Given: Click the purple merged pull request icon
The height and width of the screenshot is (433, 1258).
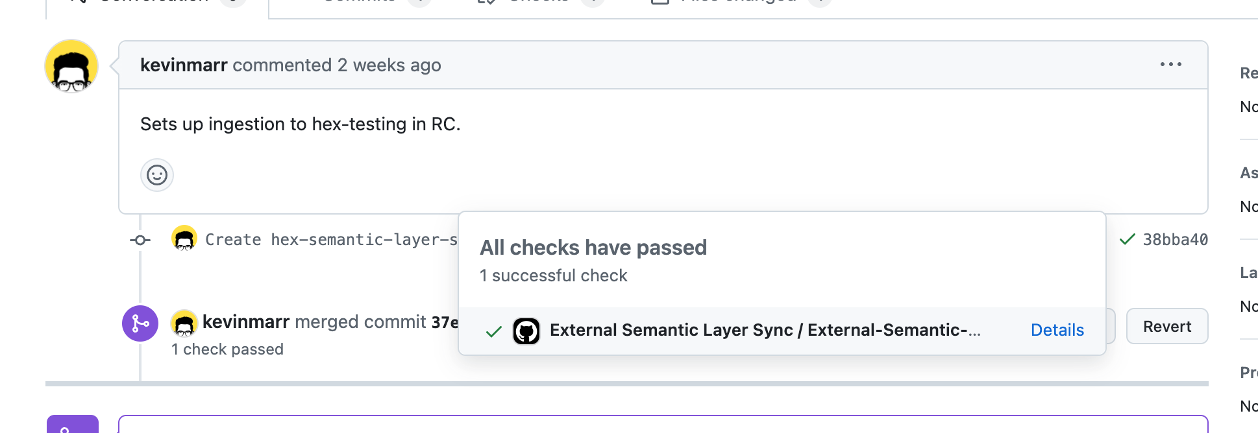Looking at the screenshot, I should tap(140, 323).
